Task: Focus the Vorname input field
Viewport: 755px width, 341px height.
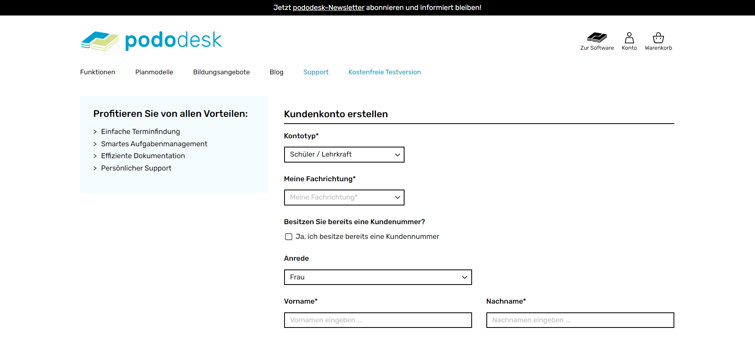Action: 378,320
